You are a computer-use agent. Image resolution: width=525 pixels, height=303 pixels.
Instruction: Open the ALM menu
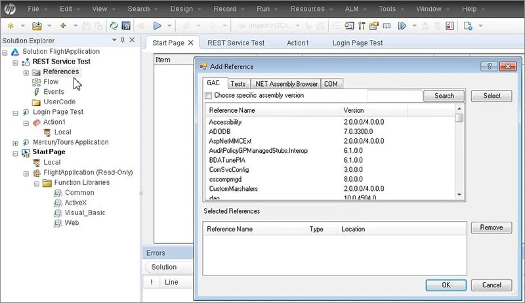[x=352, y=9]
